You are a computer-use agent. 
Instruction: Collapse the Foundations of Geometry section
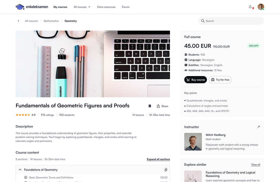20,170
